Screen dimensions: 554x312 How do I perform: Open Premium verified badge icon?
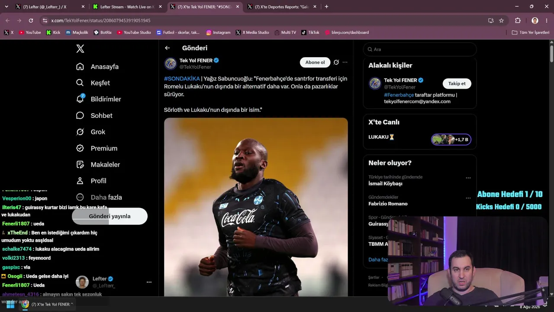point(80,148)
